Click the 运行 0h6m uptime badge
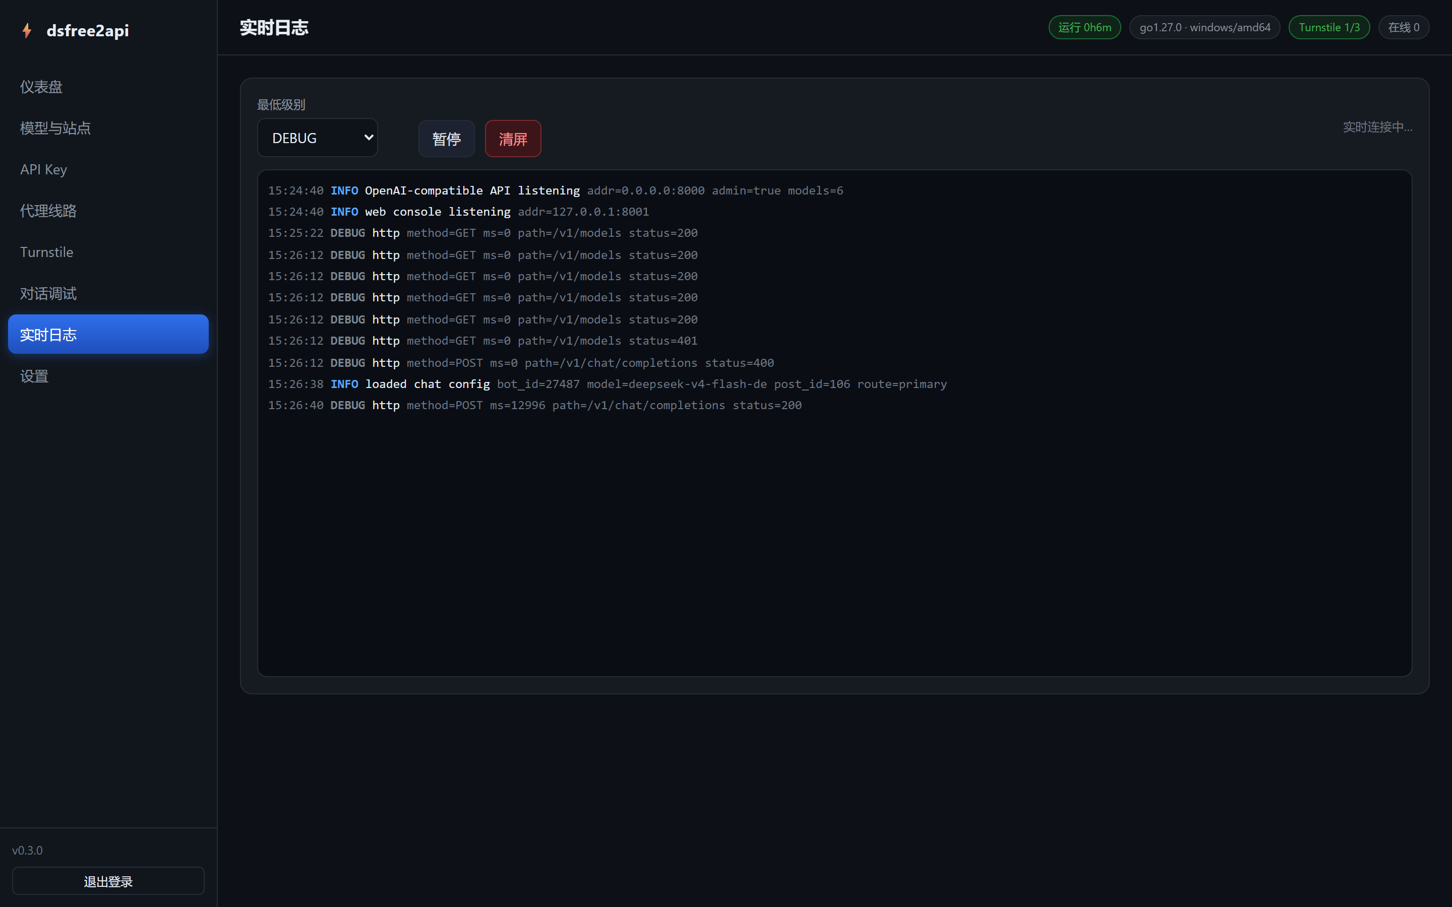The image size is (1452, 907). [x=1085, y=28]
